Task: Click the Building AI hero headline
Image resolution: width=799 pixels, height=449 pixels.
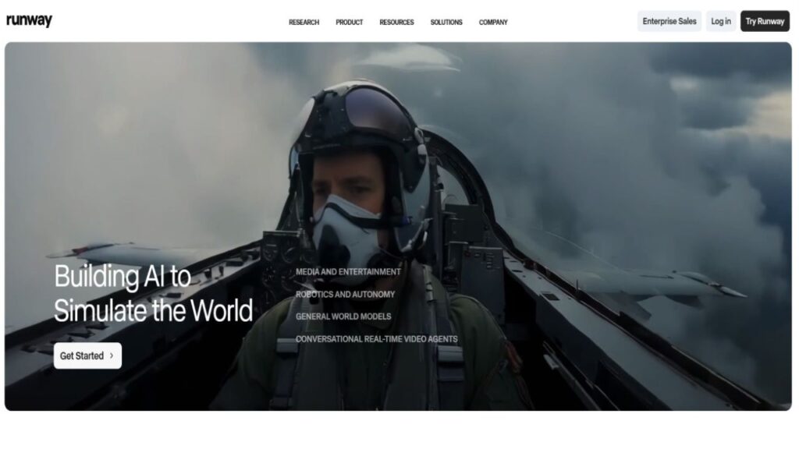Action: (153, 294)
